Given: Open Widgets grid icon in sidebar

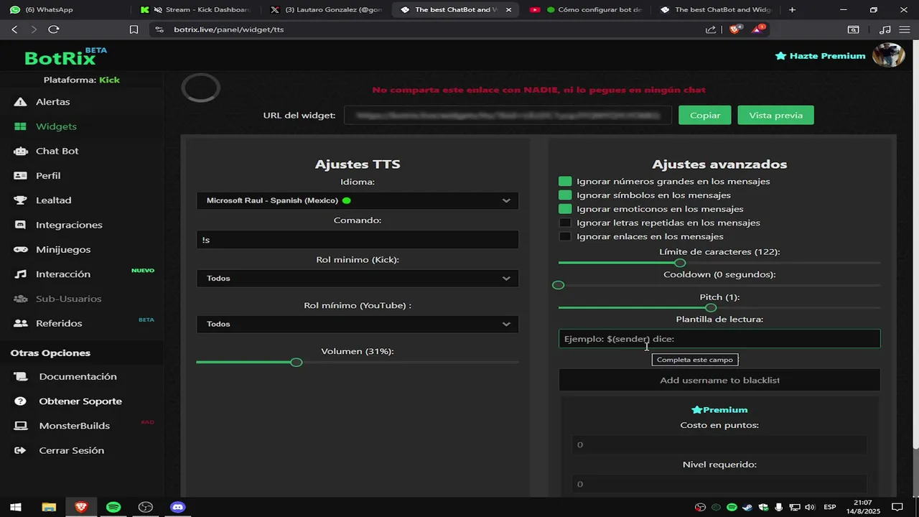Looking at the screenshot, I should [20, 126].
